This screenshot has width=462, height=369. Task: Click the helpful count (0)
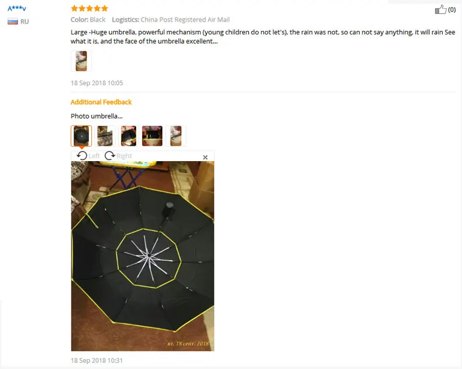click(451, 10)
